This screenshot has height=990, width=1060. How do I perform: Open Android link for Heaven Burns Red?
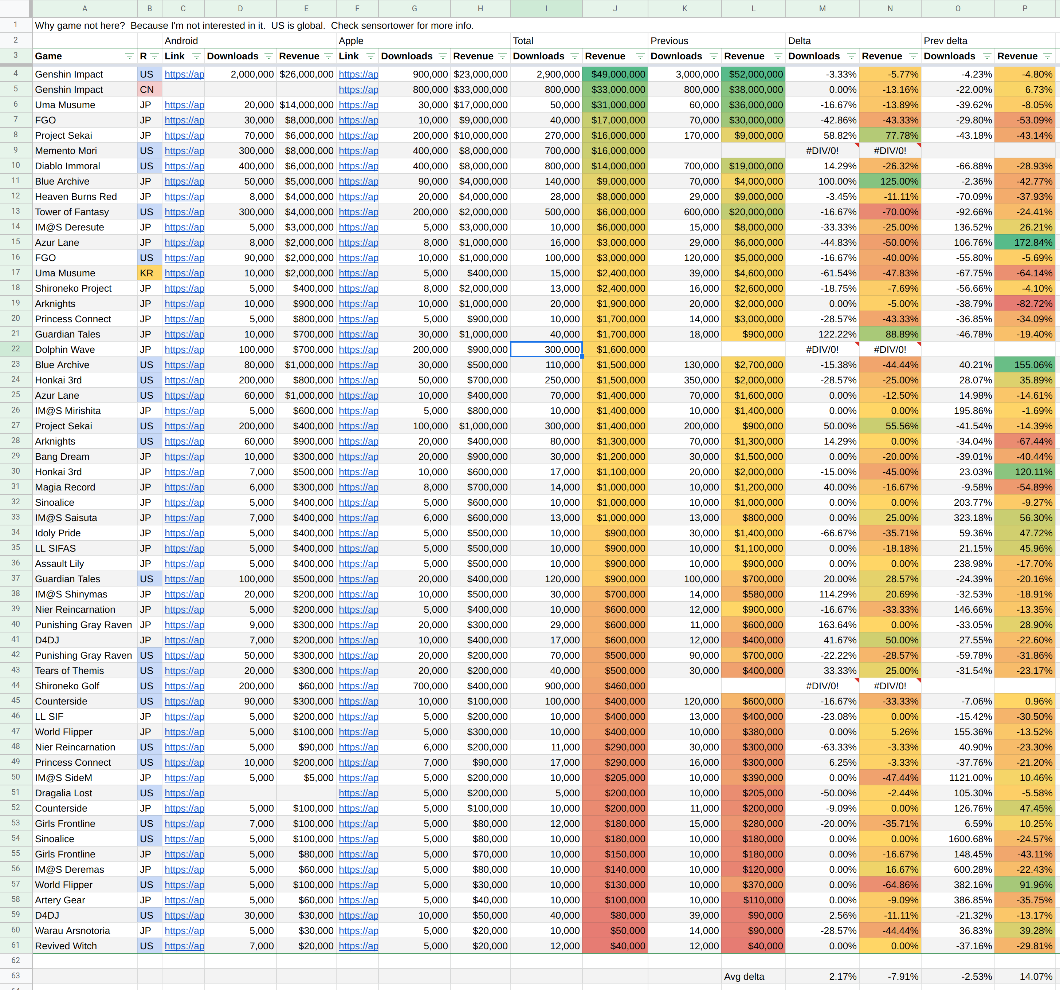coord(184,197)
